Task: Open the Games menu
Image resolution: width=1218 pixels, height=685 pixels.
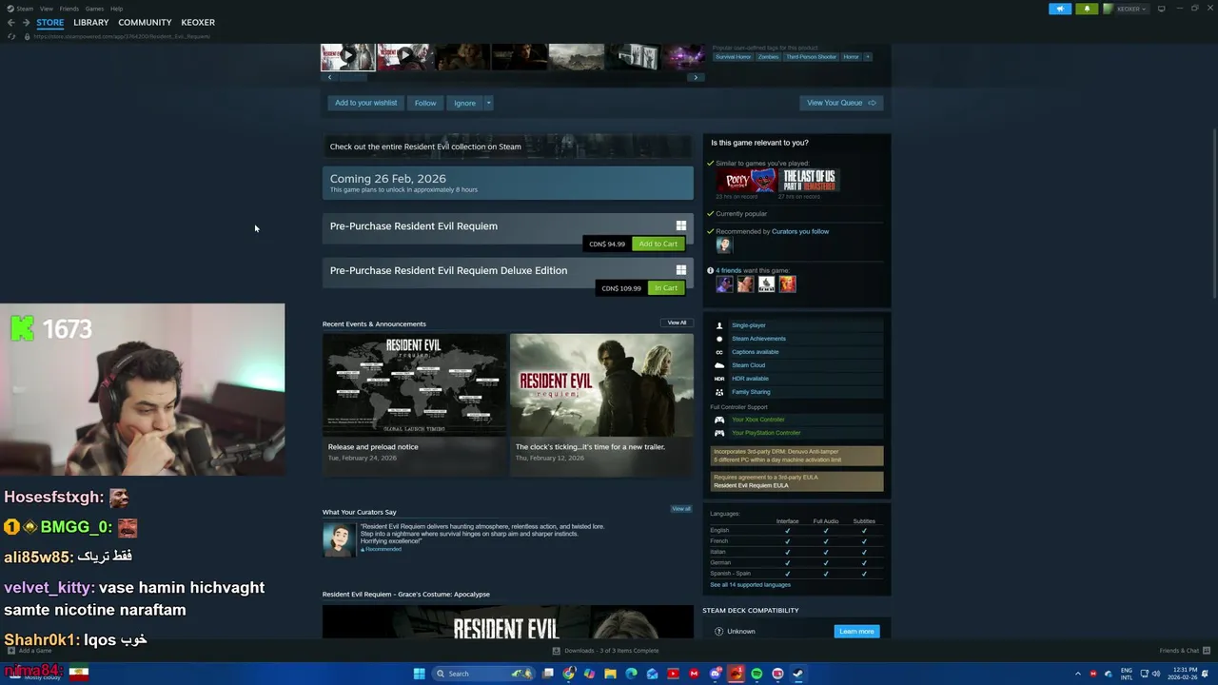Action: pos(94,9)
